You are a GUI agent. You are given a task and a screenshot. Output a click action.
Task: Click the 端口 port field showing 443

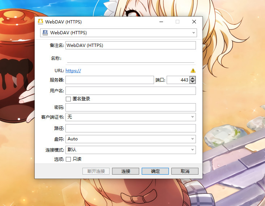pos(178,80)
